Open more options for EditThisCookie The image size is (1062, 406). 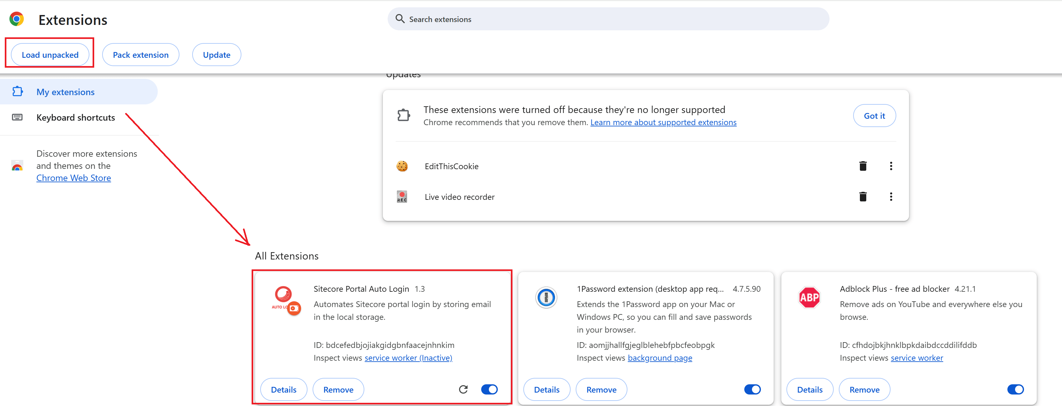click(x=891, y=166)
